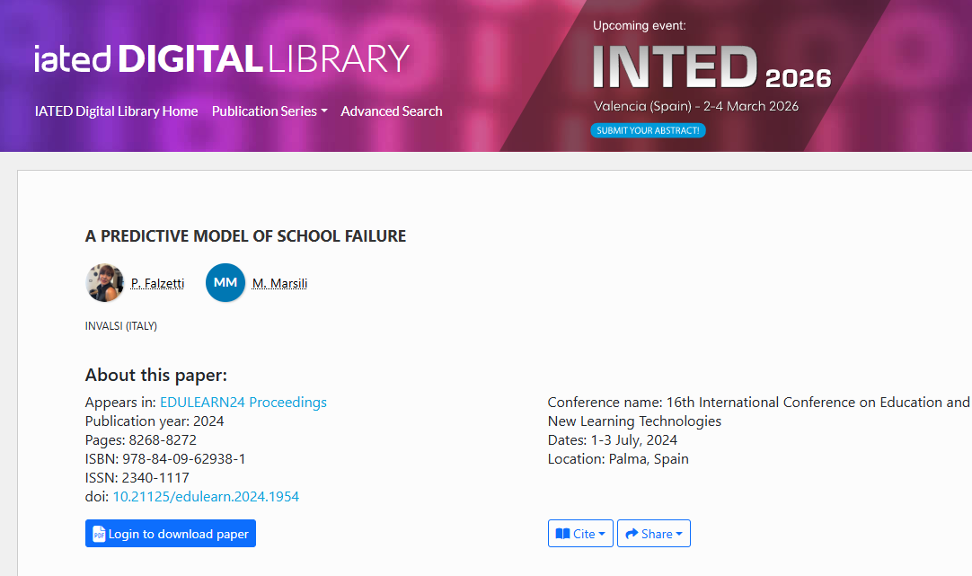Screen dimensions: 972x576
Task: Click the blue MM avatar circle
Action: (x=225, y=283)
